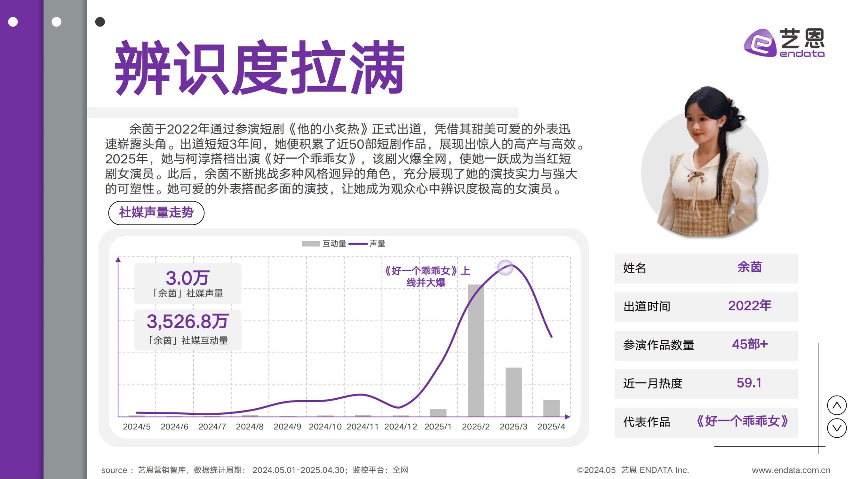The width and height of the screenshot is (853, 479).
Task: Click the 「余茵」社媒互动量 label
Action: [x=188, y=341]
